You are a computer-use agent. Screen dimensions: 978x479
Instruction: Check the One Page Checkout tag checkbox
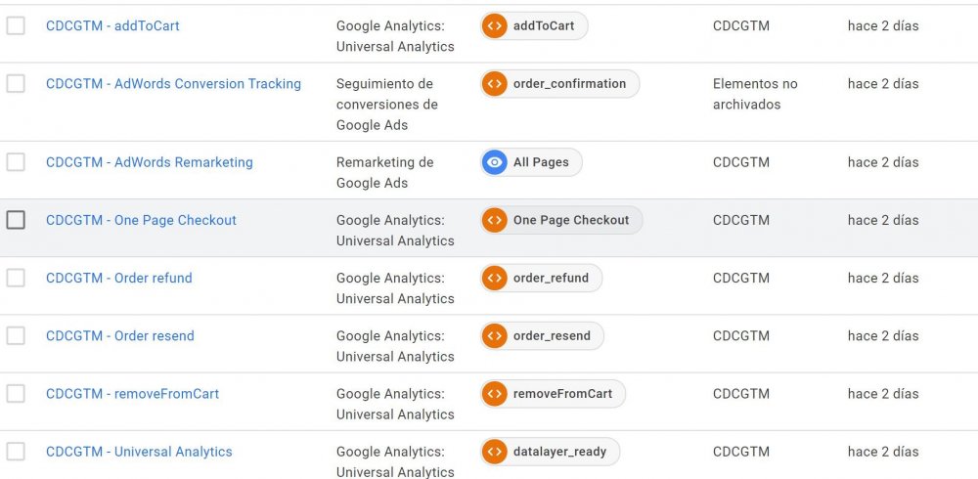[16, 220]
